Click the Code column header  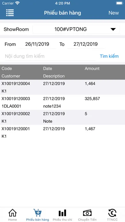(7, 69)
